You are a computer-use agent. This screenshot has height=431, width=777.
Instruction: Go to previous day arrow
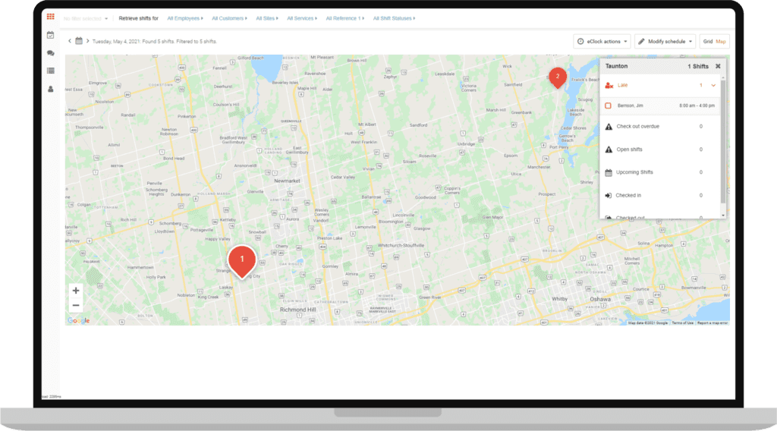click(x=70, y=41)
